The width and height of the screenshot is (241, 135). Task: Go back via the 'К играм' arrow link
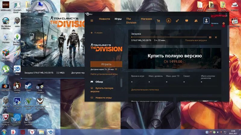(96, 33)
